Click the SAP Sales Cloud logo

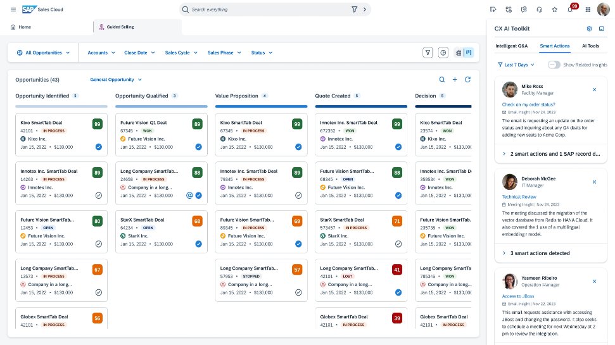click(x=42, y=9)
